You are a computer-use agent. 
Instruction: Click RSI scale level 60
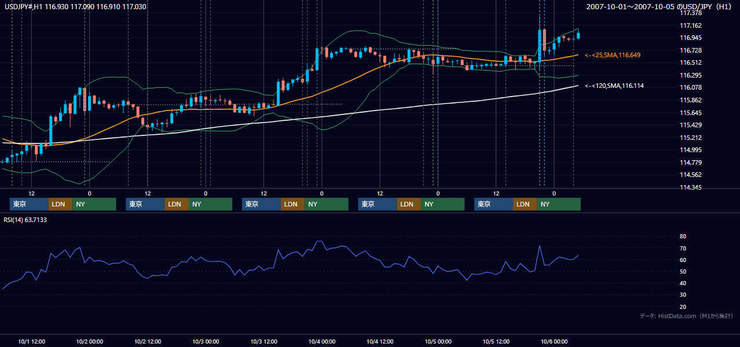pyautogui.click(x=683, y=260)
